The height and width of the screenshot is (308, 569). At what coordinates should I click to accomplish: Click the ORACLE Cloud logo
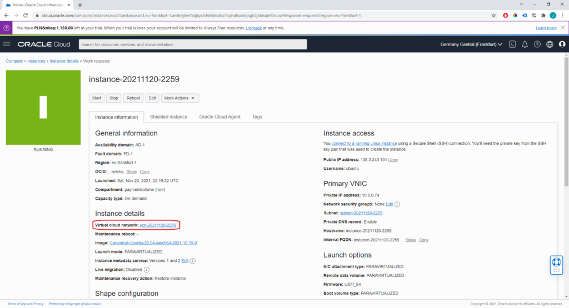pos(44,44)
